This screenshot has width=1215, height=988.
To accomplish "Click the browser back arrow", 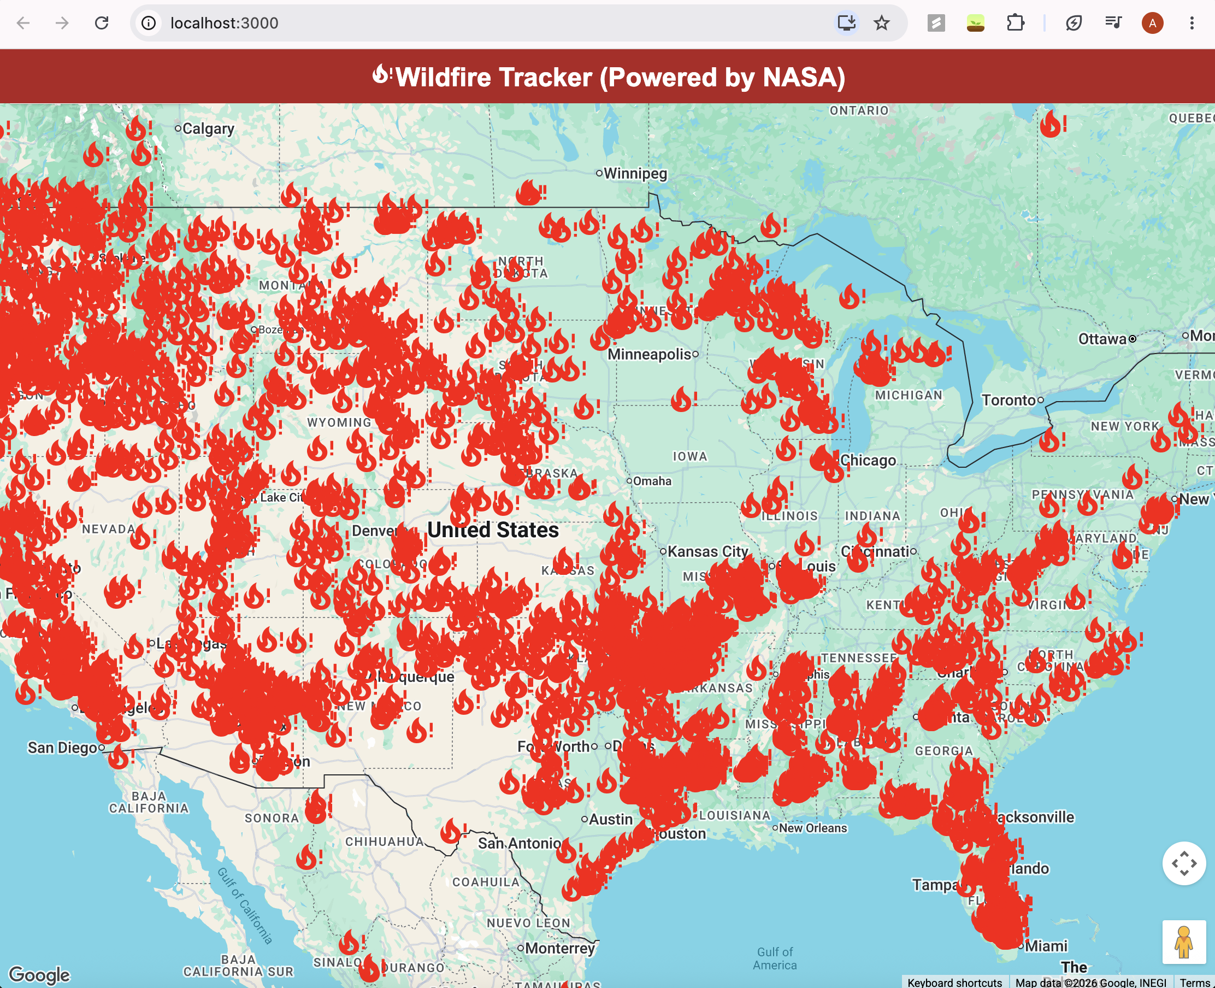I will [23, 23].
